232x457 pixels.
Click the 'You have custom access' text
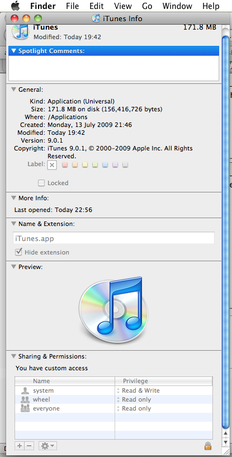(51, 368)
